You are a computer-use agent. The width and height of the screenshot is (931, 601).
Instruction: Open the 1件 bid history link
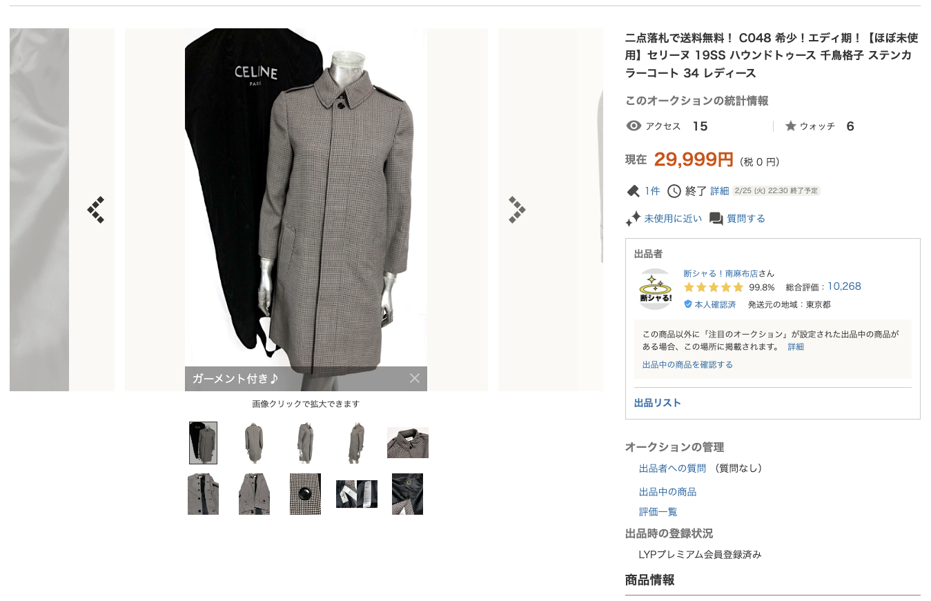click(653, 191)
